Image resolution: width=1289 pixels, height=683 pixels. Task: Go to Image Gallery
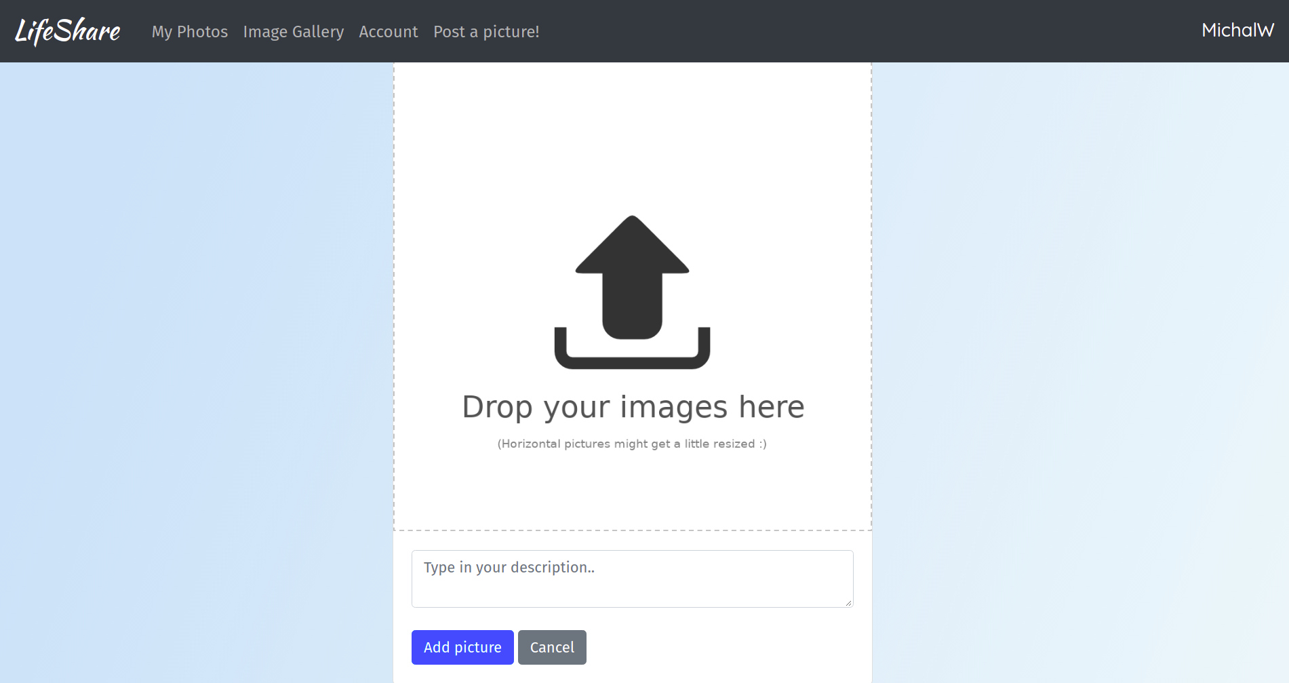click(x=294, y=32)
